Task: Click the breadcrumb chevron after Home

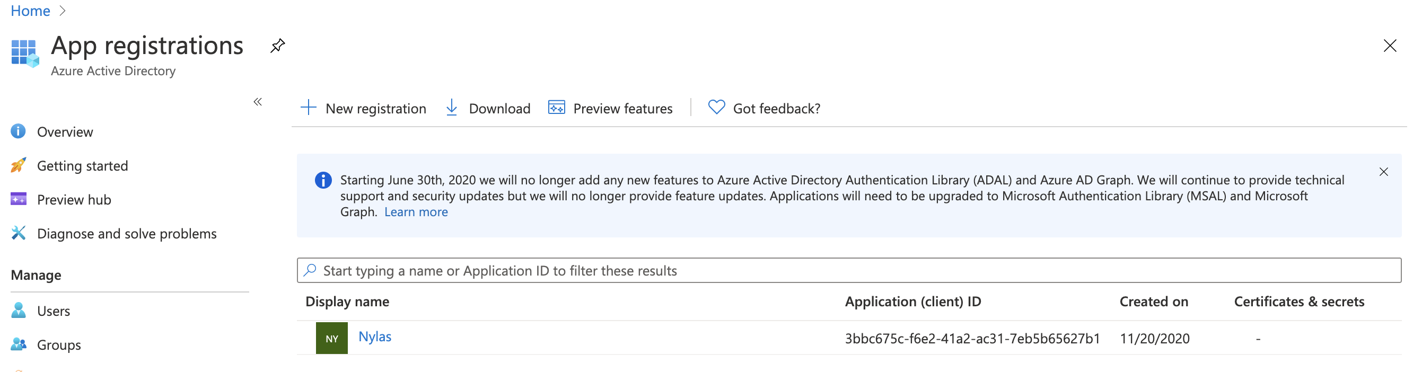Action: (63, 11)
